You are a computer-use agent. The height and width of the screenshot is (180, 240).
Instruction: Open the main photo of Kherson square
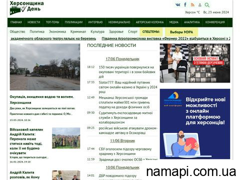(45, 67)
